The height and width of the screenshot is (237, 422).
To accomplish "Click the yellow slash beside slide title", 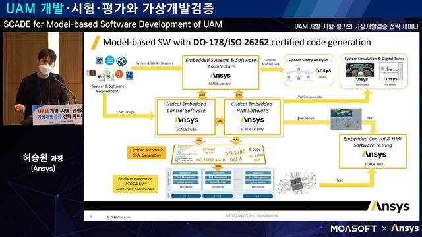I will tap(96, 42).
